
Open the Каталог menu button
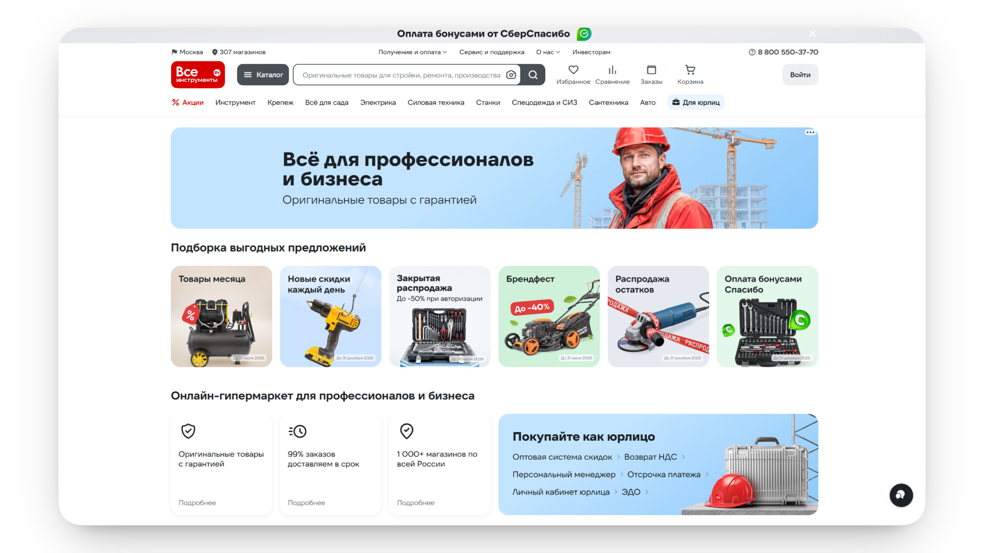point(263,75)
